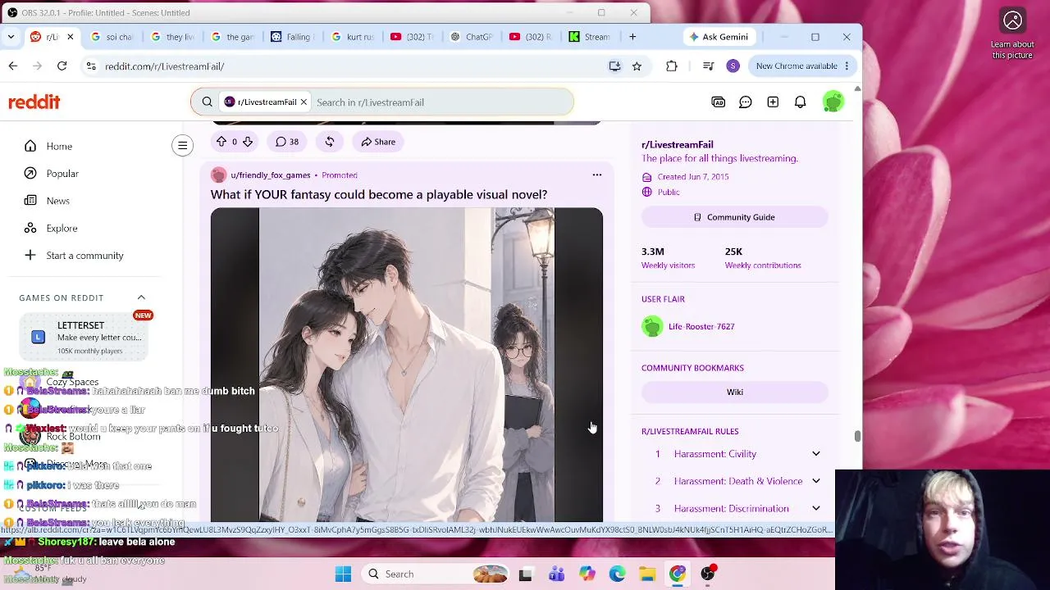This screenshot has height=590, width=1050.
Task: Downvote the post with 0 points
Action: coord(247,142)
